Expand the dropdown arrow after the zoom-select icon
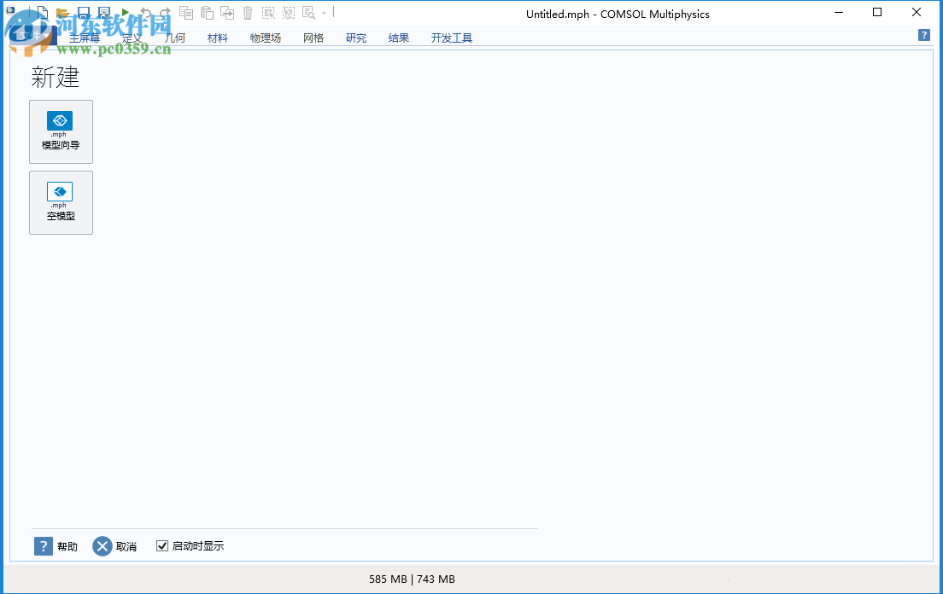This screenshot has height=594, width=943. tap(323, 13)
